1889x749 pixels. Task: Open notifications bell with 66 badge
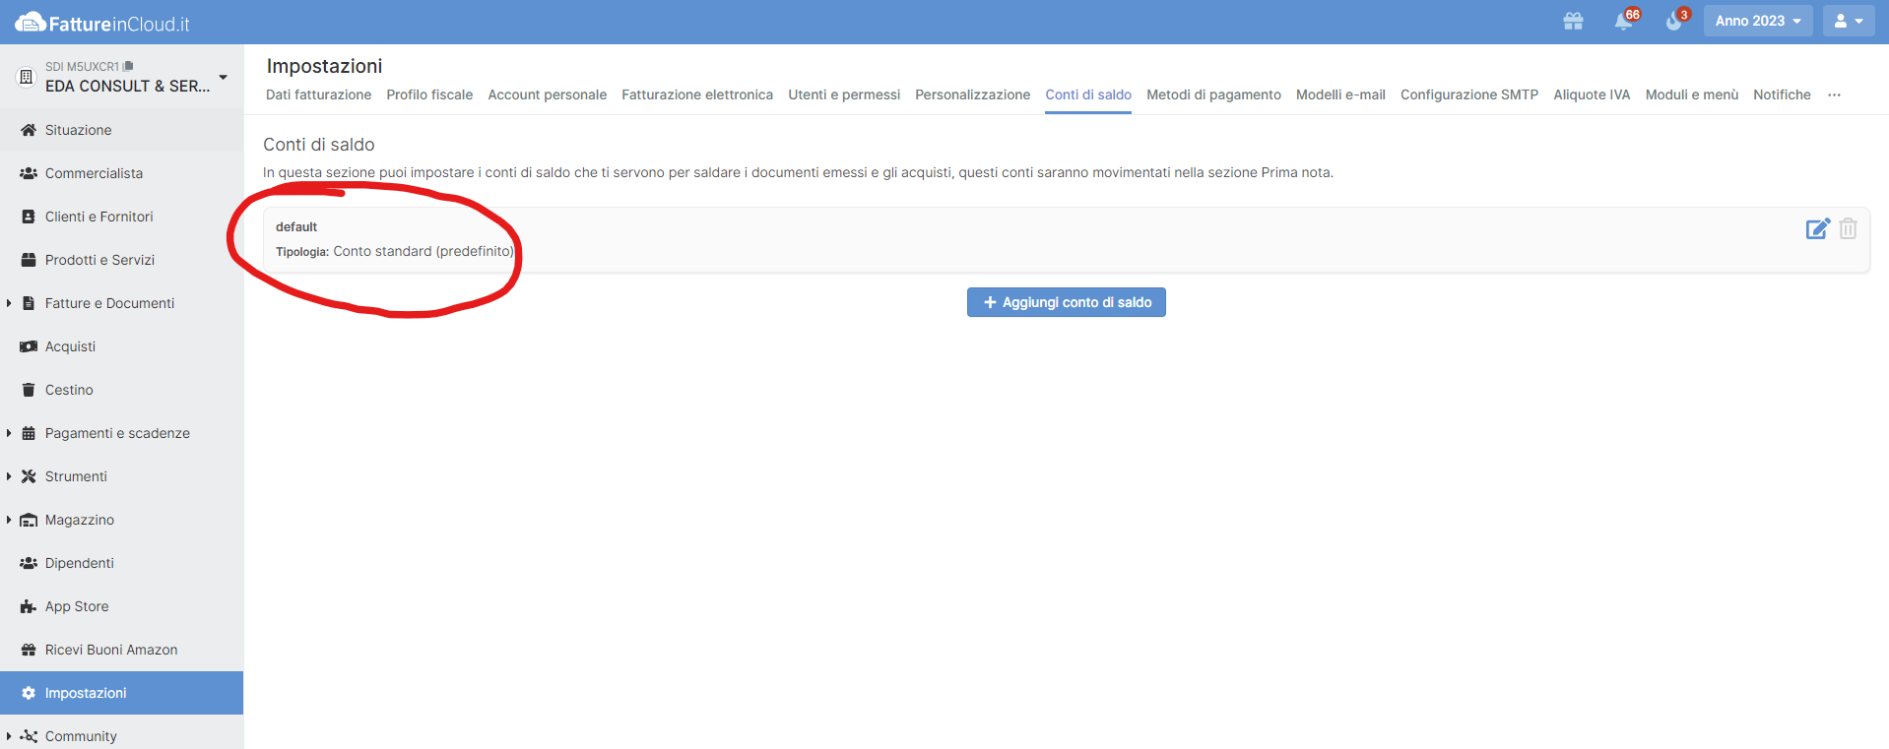point(1623,22)
